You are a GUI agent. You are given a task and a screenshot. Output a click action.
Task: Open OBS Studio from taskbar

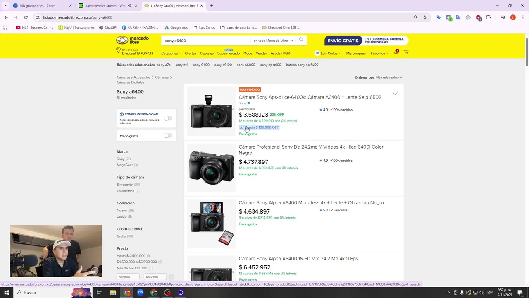coord(167,293)
